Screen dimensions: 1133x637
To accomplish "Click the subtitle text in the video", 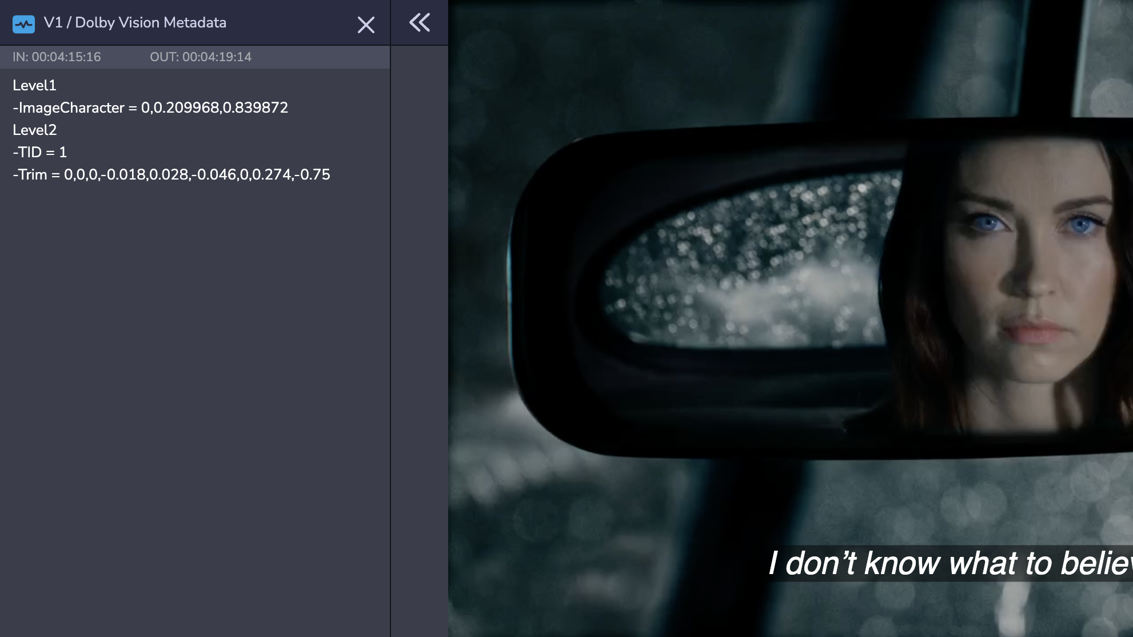I will [x=951, y=563].
